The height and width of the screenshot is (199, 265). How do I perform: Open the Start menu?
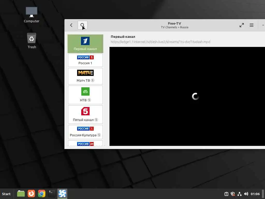pyautogui.click(x=6, y=194)
